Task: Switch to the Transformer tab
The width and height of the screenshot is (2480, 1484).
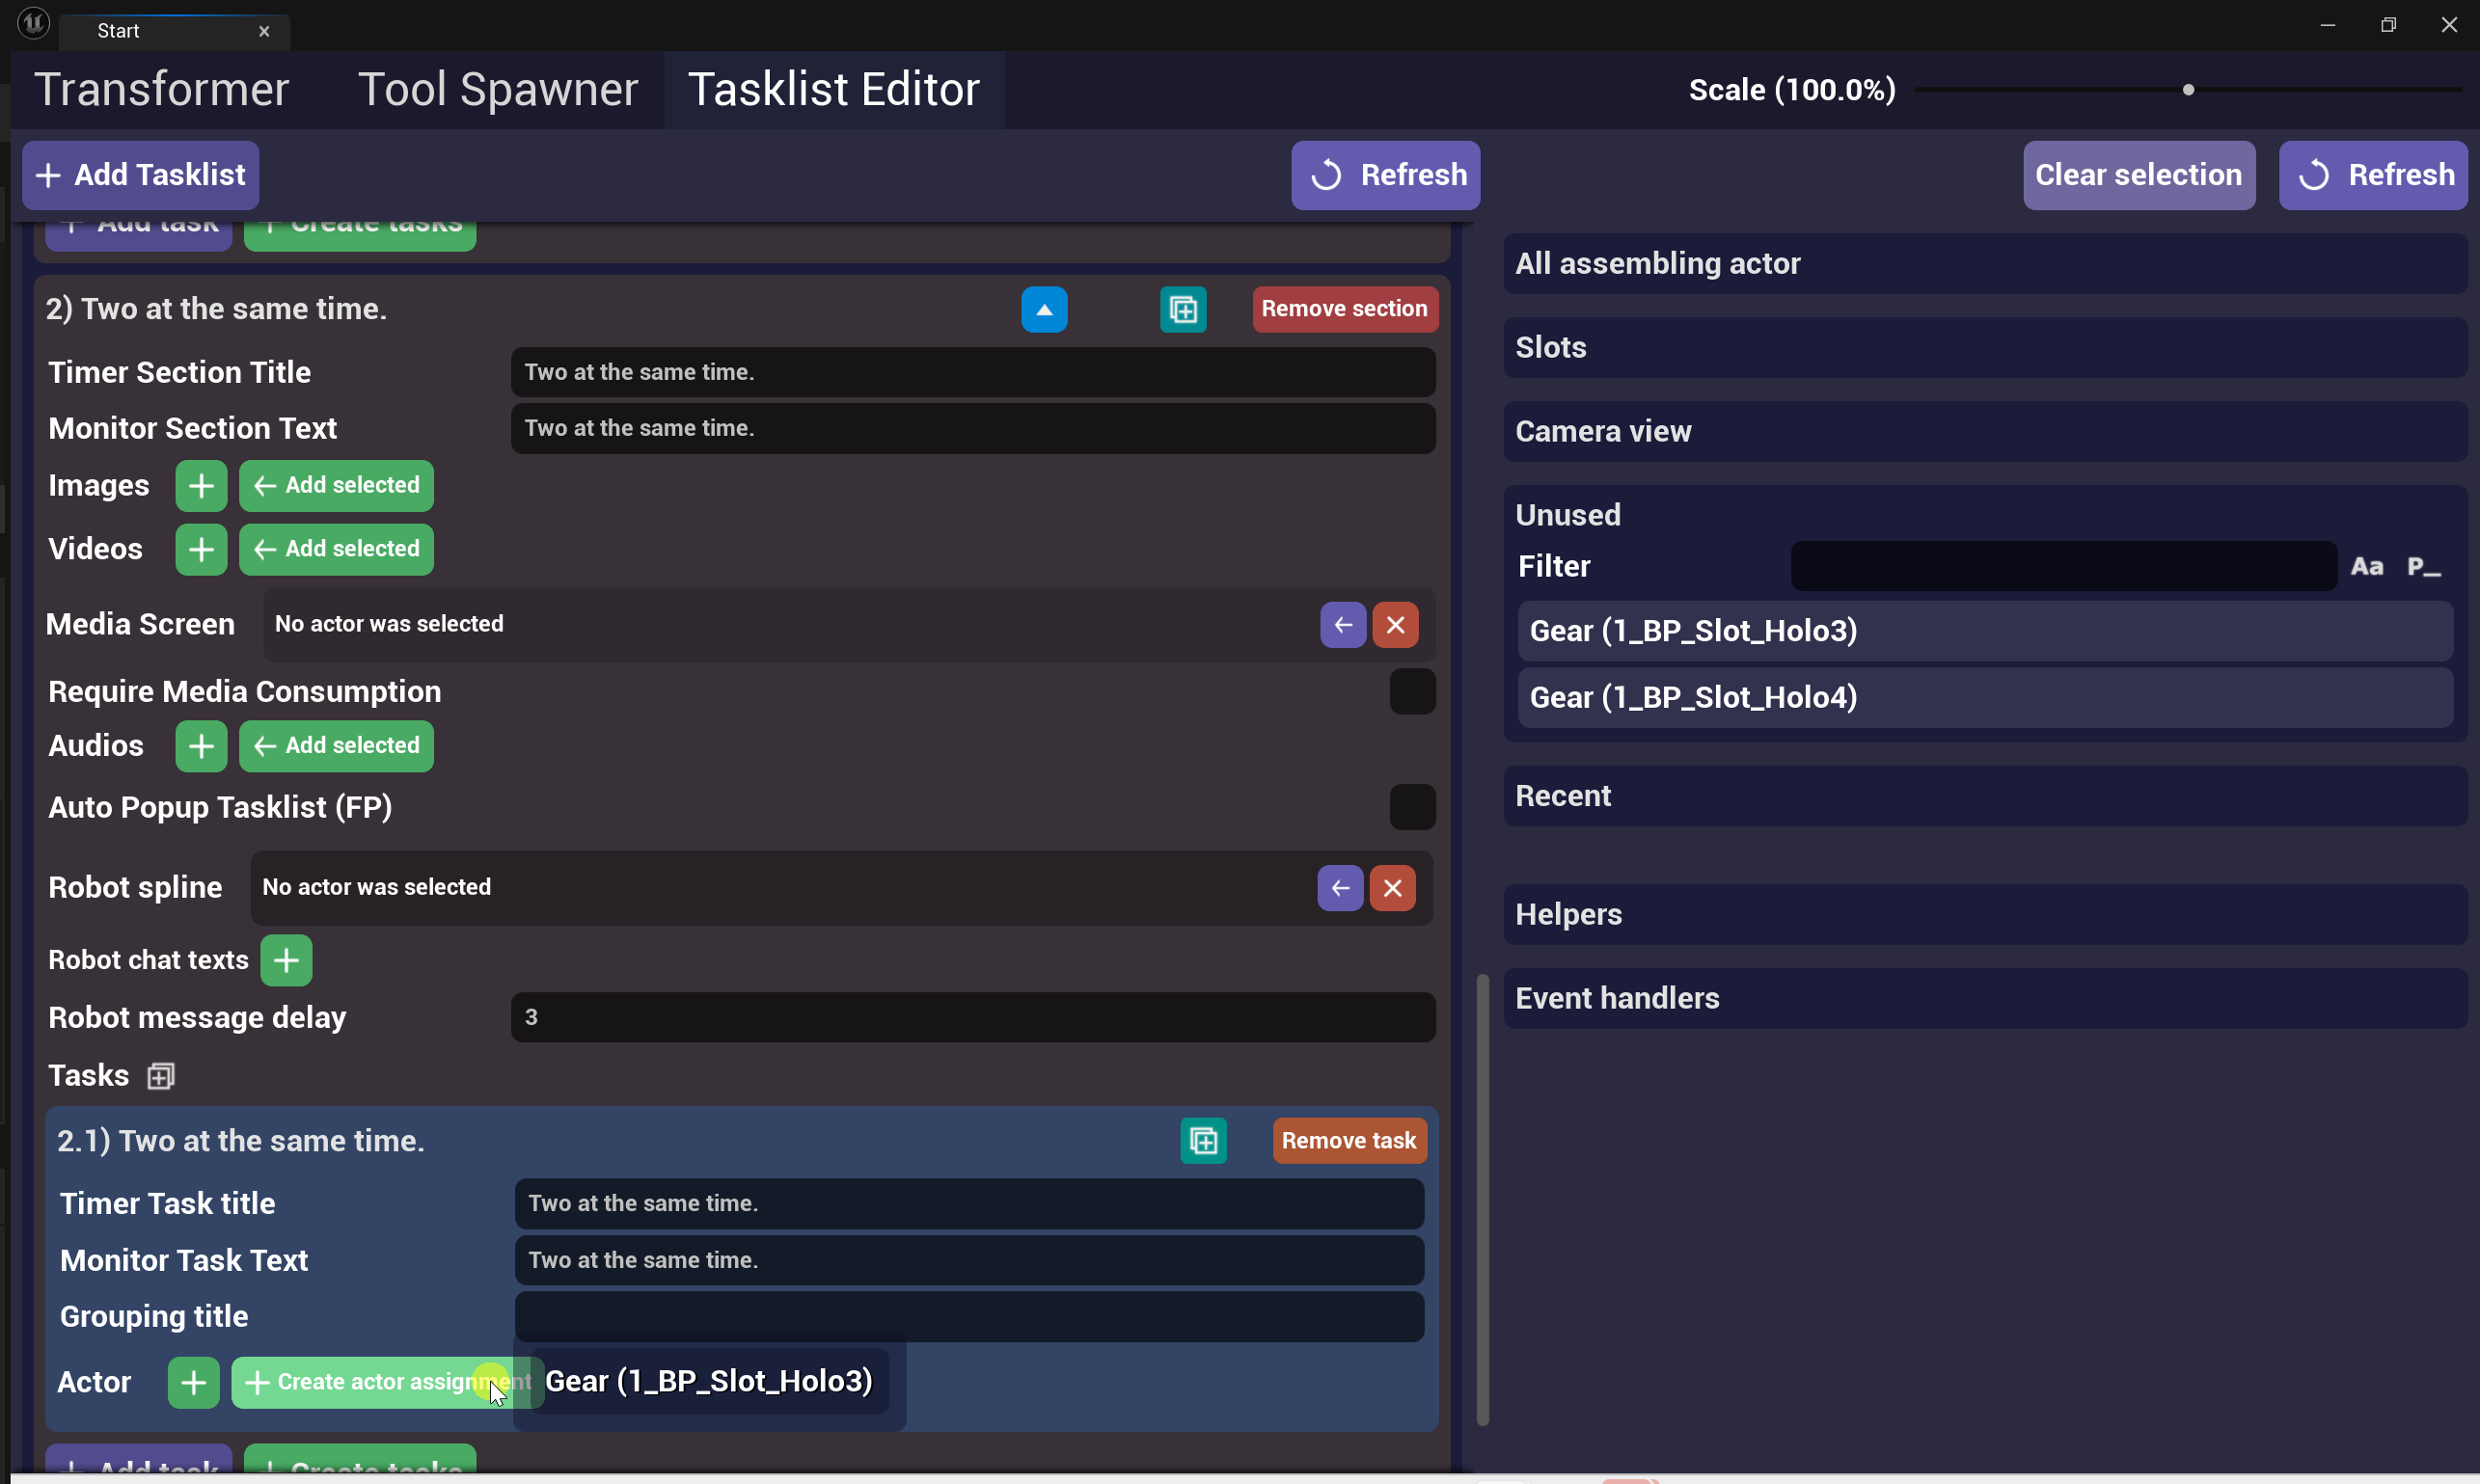Action: coord(162,90)
